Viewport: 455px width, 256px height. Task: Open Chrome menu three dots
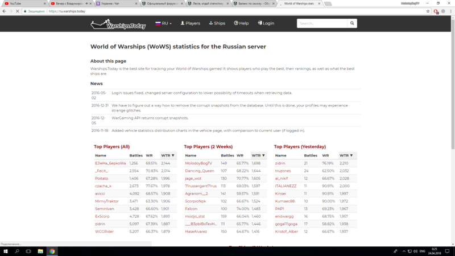(x=450, y=11)
